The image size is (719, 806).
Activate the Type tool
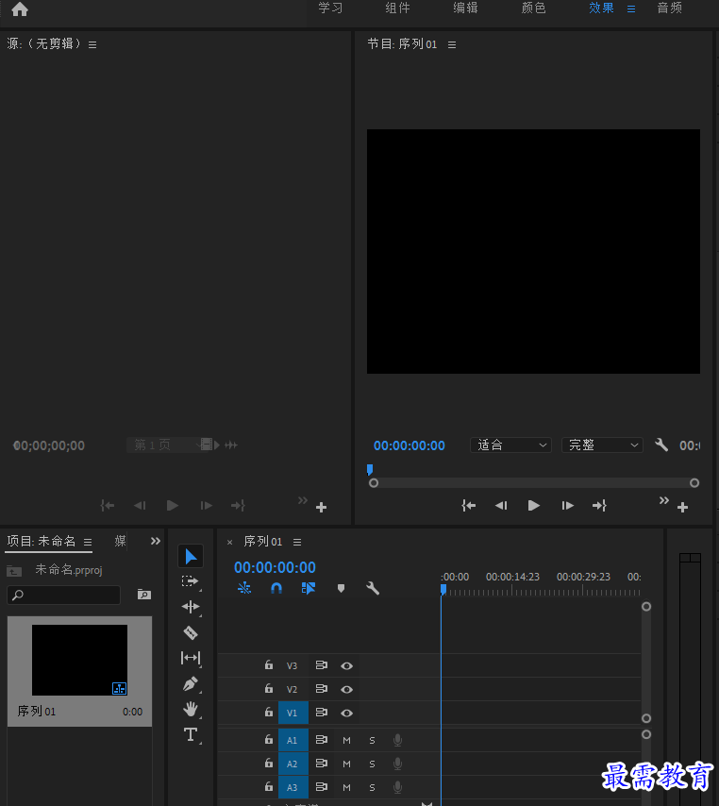pyautogui.click(x=191, y=734)
